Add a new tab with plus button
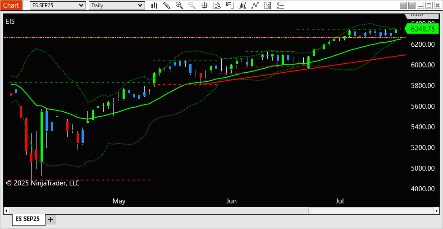 50,220
